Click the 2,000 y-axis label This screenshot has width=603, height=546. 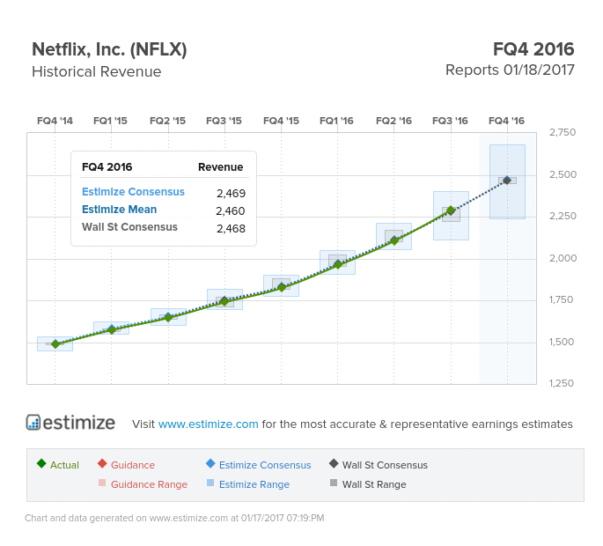click(563, 258)
